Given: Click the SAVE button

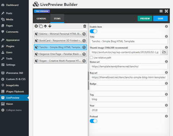Looking at the screenshot, I should click(160, 19).
